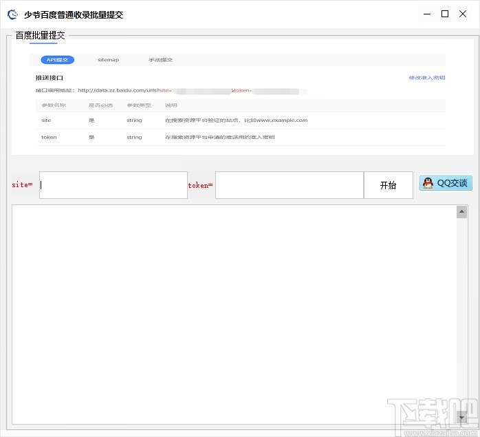Click the 开始 start button
This screenshot has height=437, width=480.
click(x=388, y=185)
